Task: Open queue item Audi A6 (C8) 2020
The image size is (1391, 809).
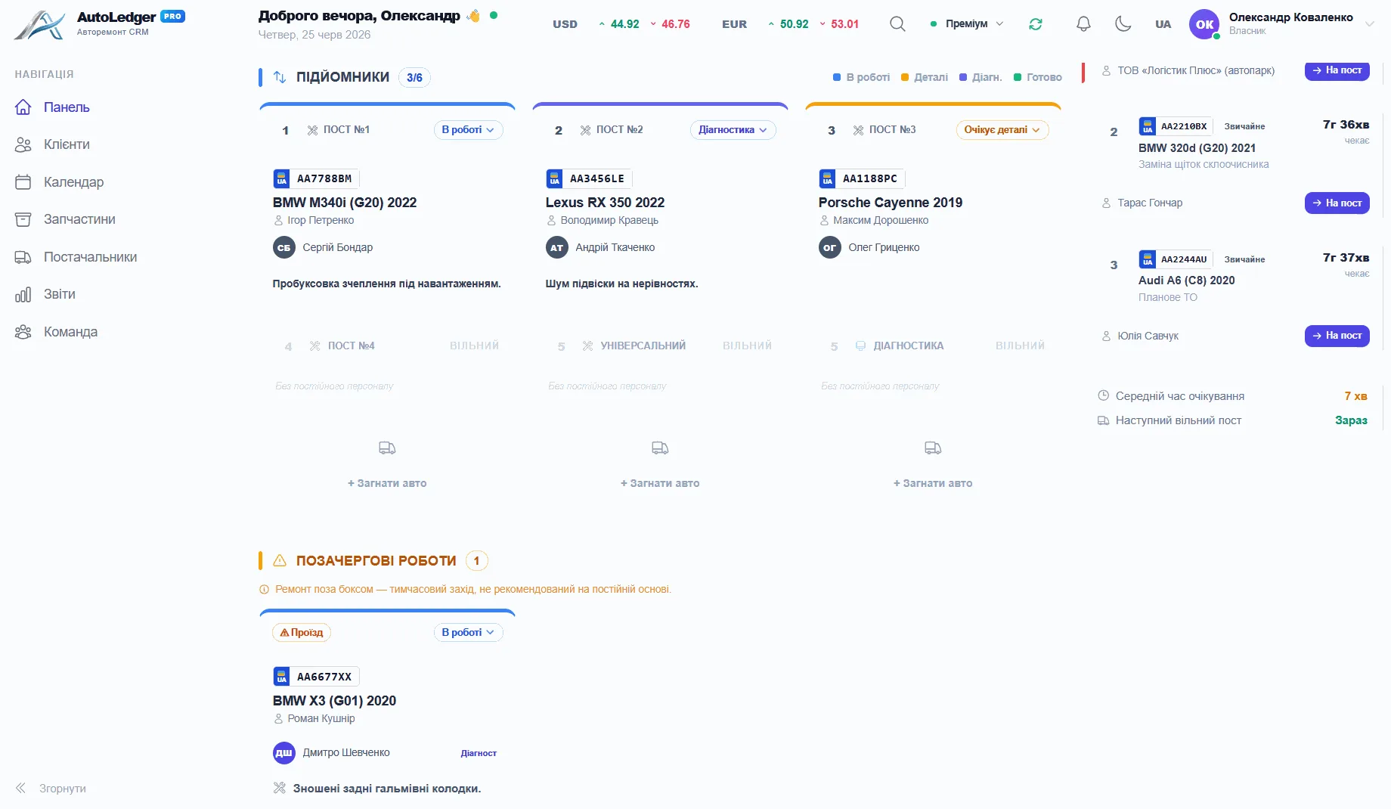Action: click(x=1186, y=281)
